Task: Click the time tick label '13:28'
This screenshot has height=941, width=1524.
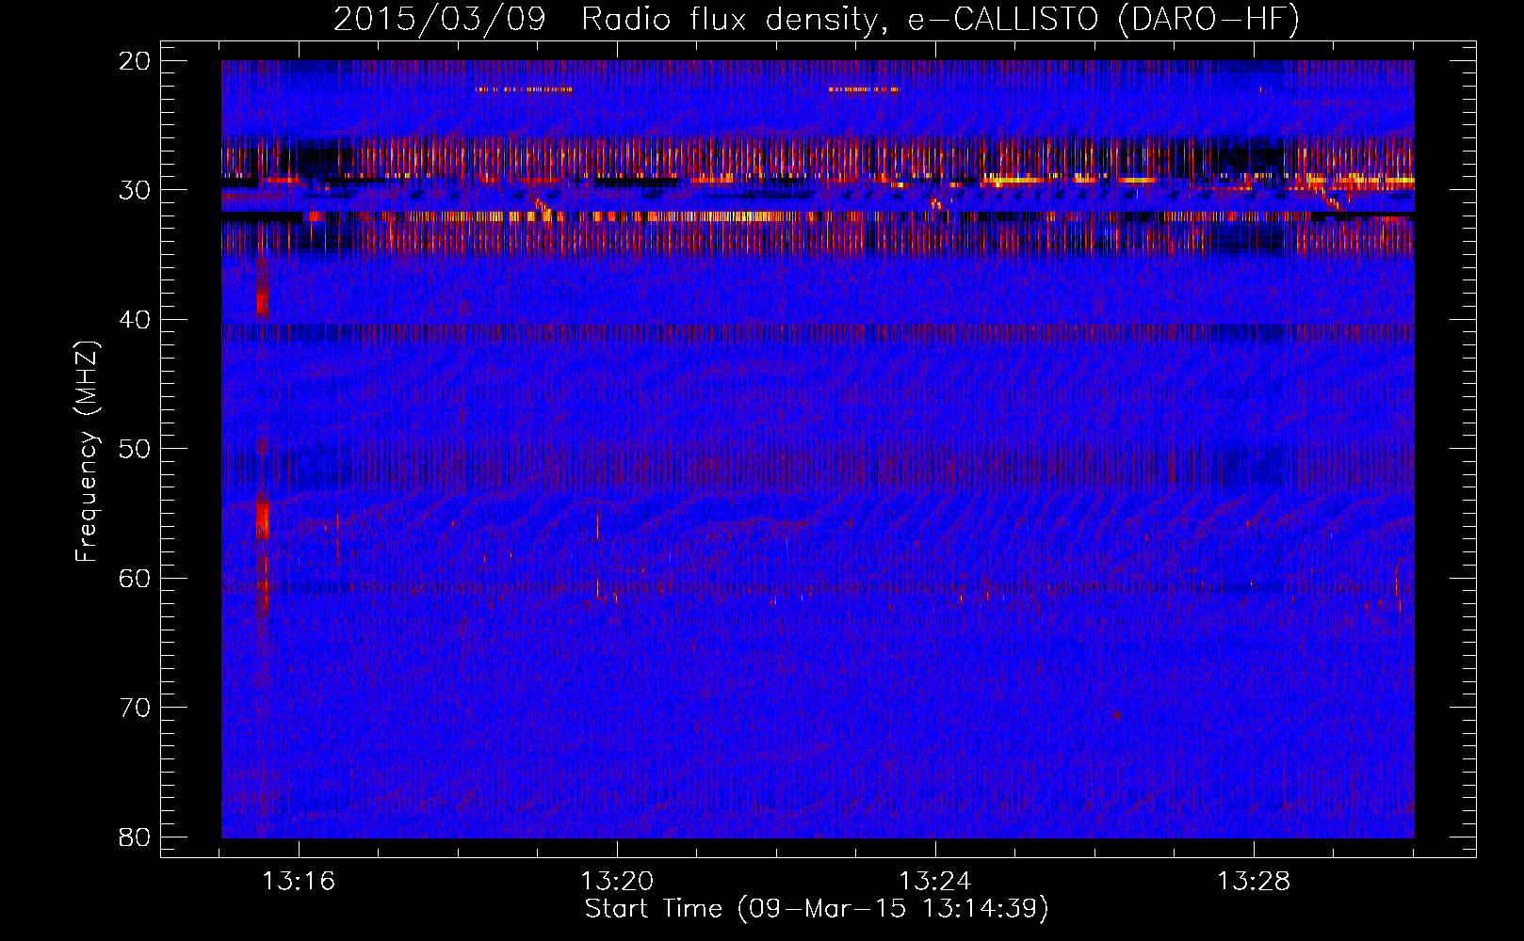Action: [x=1254, y=882]
